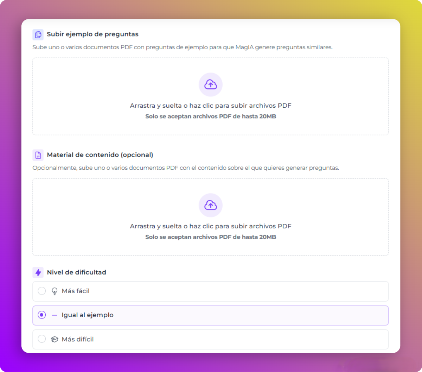This screenshot has width=422, height=372.
Task: Click the lightning bolt icon beside "Nivel de dificultad"
Action: tap(38, 272)
